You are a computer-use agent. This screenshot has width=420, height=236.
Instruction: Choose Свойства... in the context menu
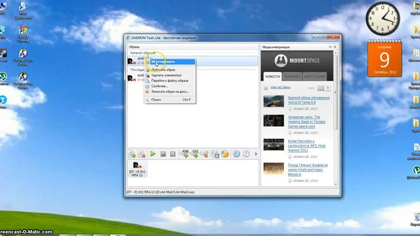(x=170, y=86)
